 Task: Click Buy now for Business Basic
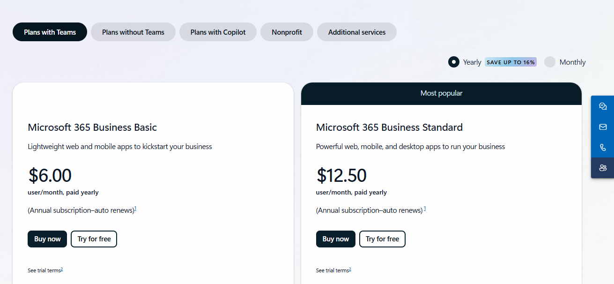coord(47,239)
